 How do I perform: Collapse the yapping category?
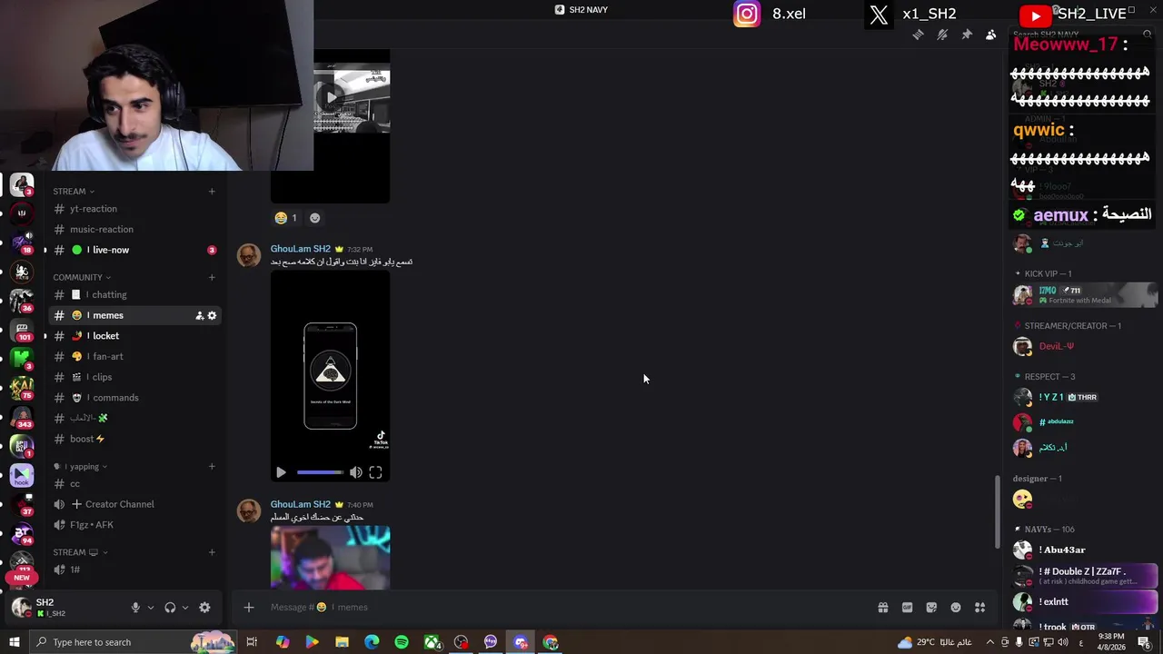[x=82, y=467]
